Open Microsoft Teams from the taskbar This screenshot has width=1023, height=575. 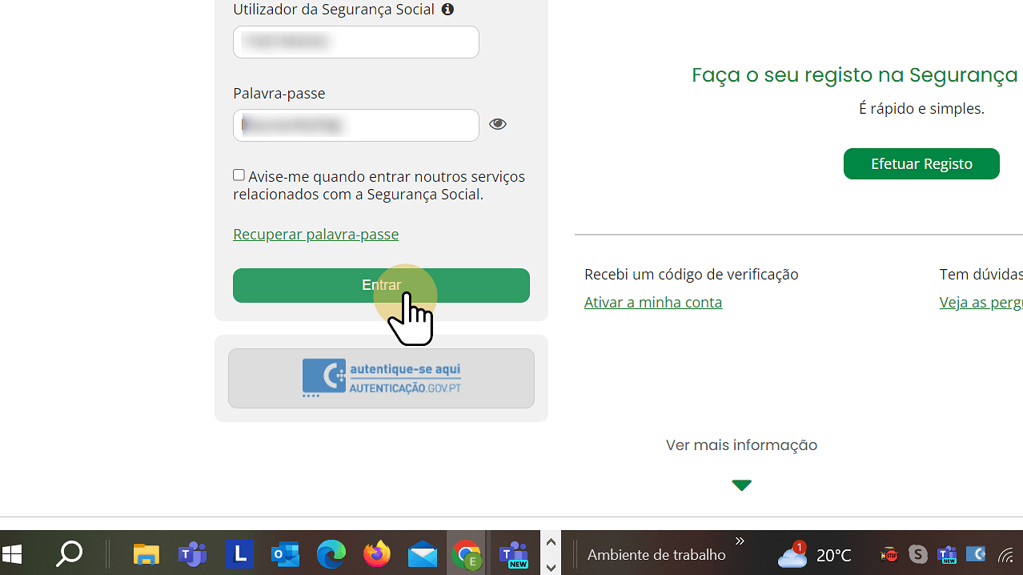[192, 553]
